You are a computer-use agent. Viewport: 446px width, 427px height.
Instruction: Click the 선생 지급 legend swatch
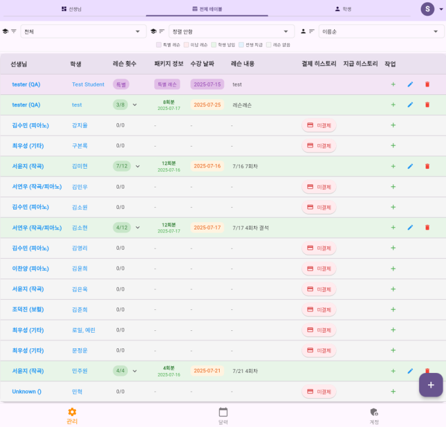pos(241,44)
